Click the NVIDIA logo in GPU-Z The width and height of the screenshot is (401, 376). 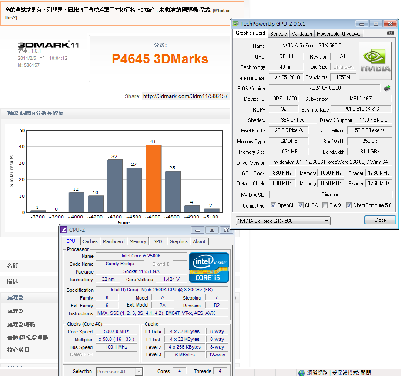(375, 61)
